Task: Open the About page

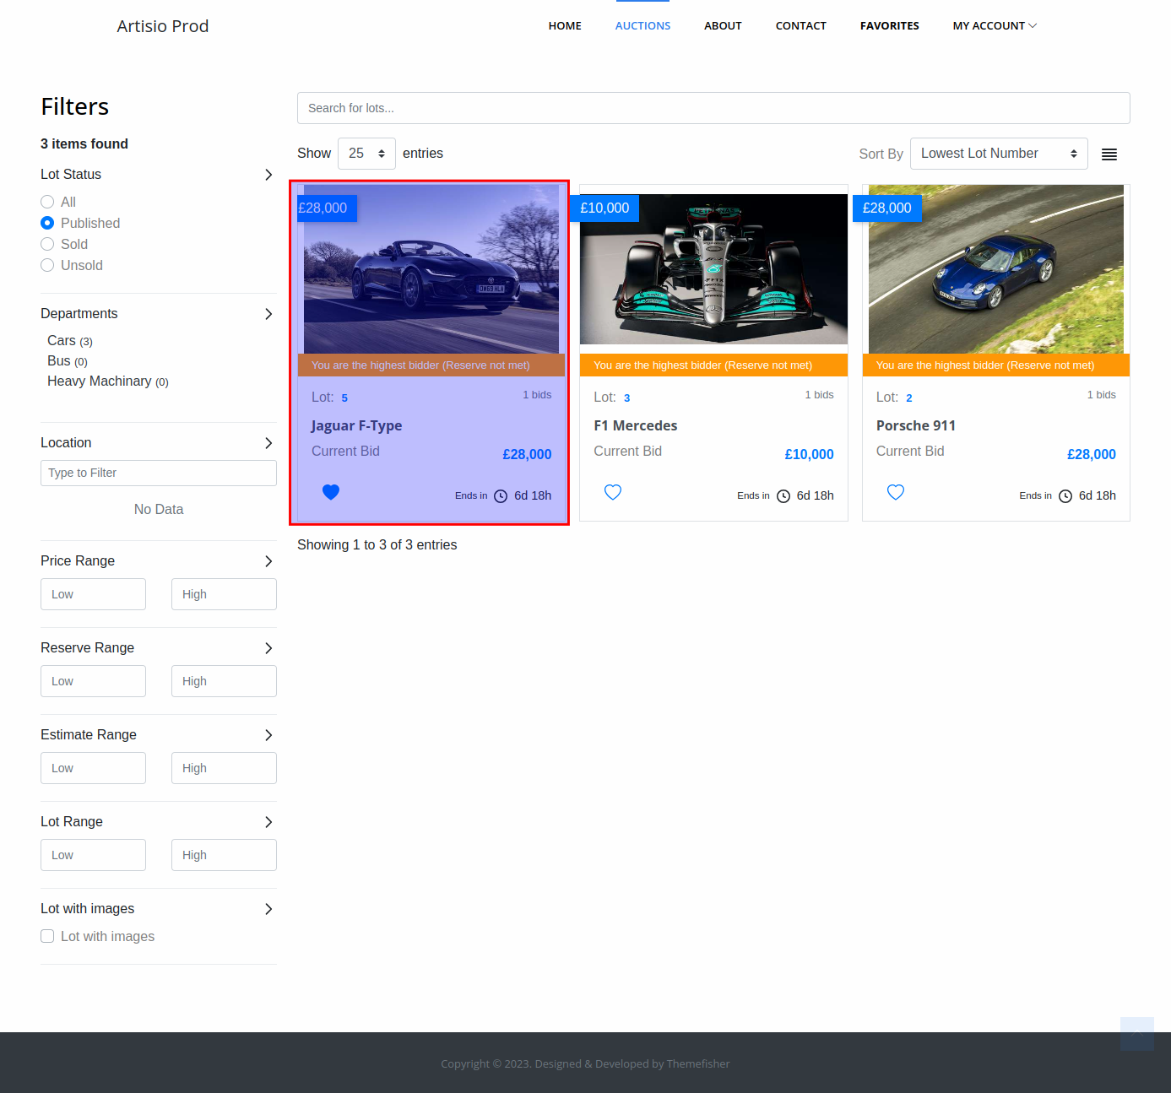Action: coord(723,26)
